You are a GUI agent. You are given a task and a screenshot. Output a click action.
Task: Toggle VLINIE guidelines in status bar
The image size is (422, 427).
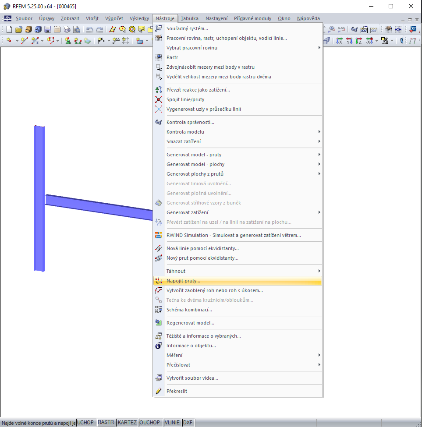[x=173, y=422]
